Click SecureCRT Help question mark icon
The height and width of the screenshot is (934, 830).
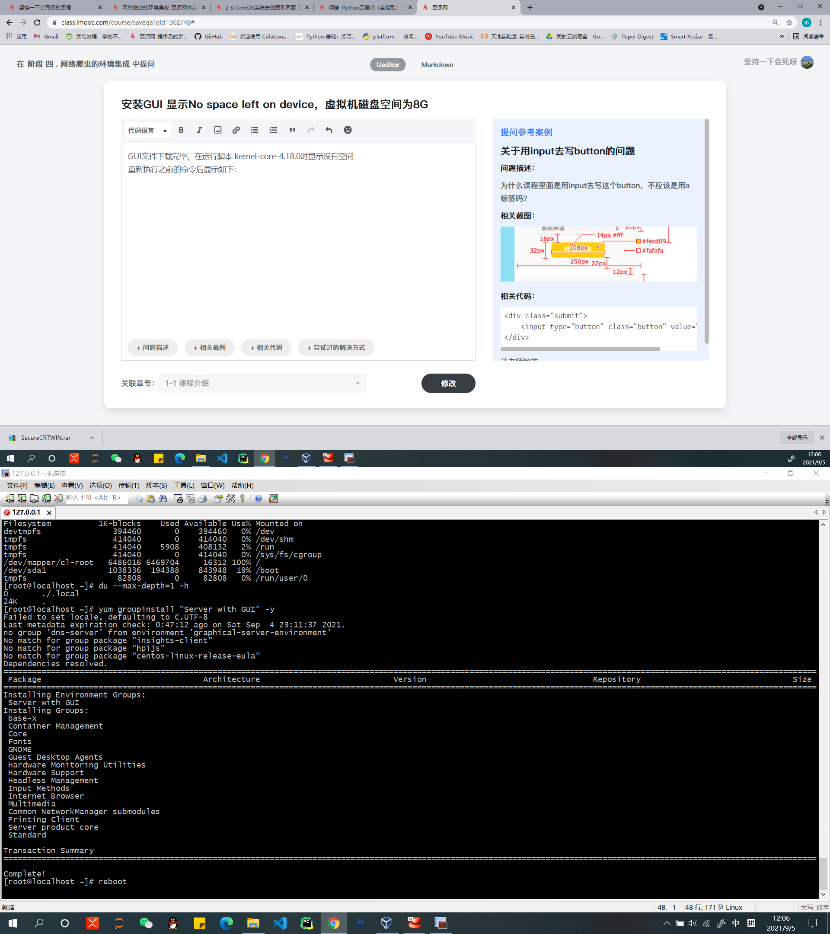coord(258,499)
